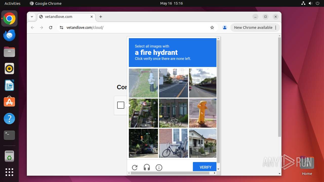The height and width of the screenshot is (182, 324).
Task: Click the VERIFY button
Action: (205, 167)
